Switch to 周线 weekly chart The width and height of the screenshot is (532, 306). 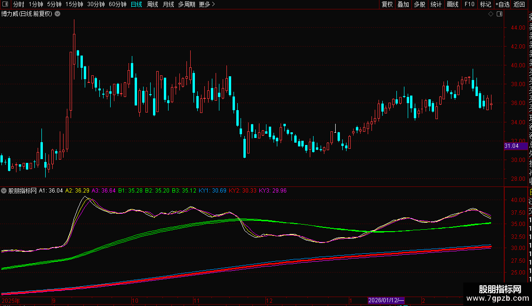tap(153, 4)
